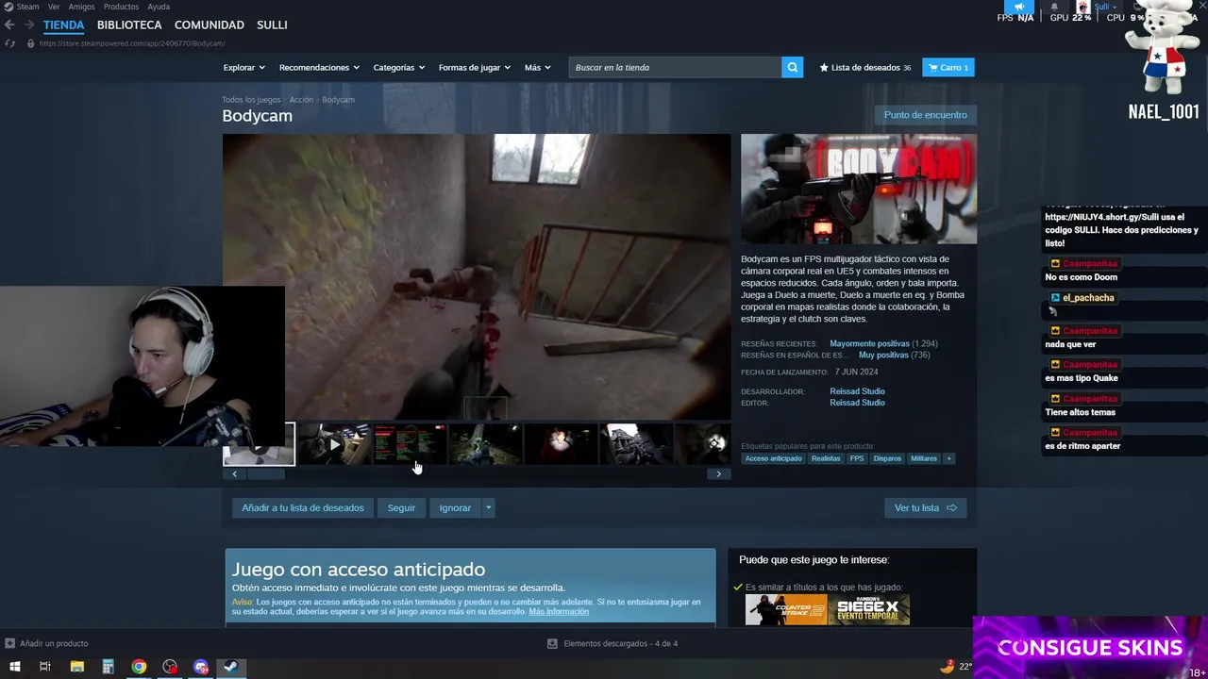This screenshot has height=679, width=1208.
Task: Select the Disparos tag
Action: [x=887, y=458]
